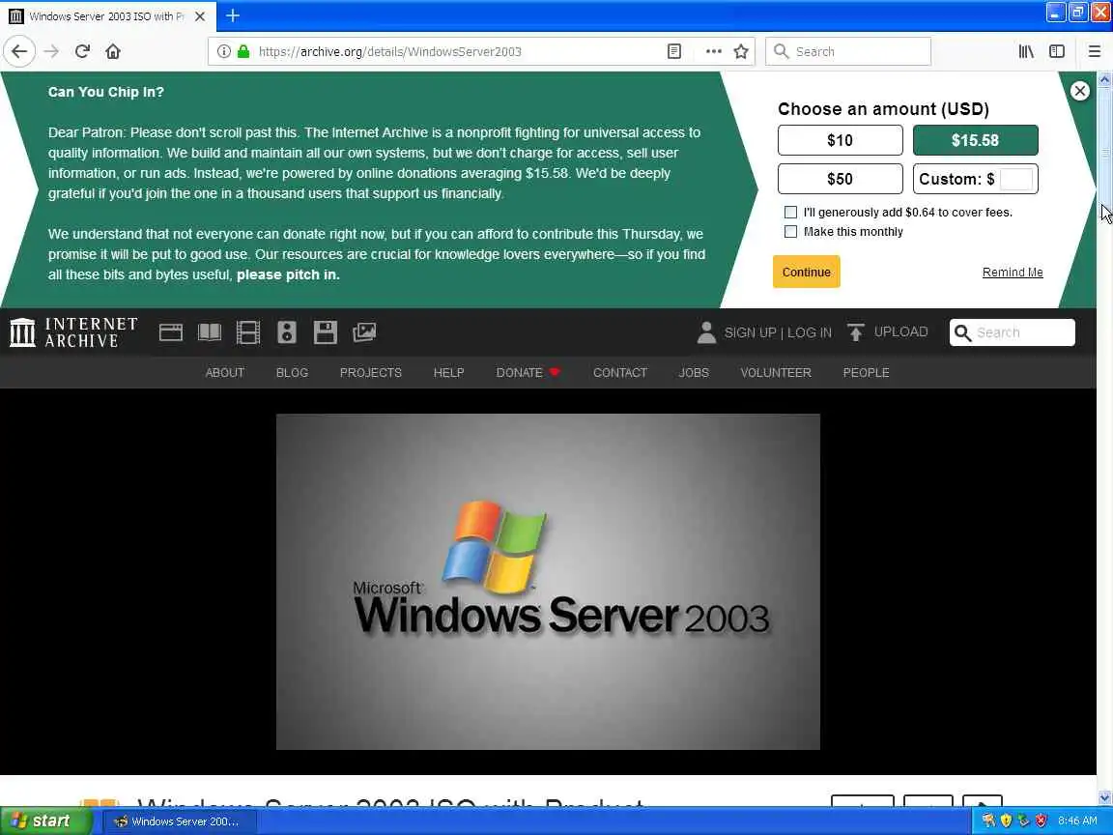Open the Windows Start menu

45,821
